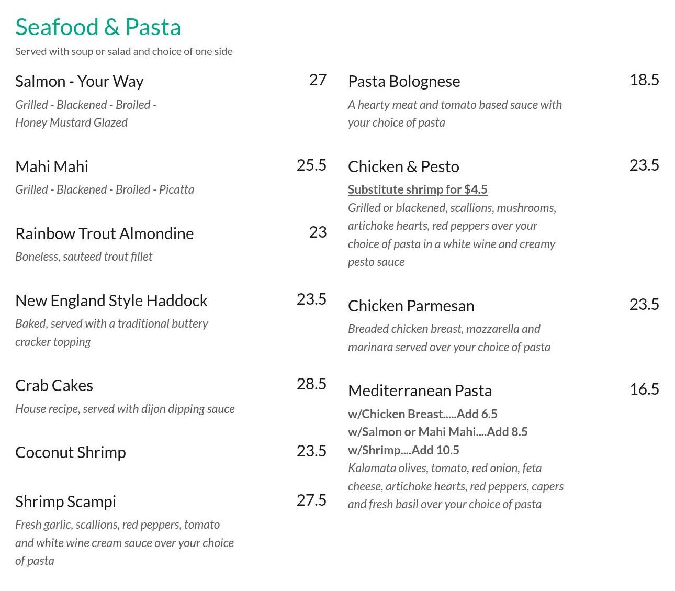Click the Crab Cakes 28.5 price
Screen dimensions: 675x591
click(311, 384)
